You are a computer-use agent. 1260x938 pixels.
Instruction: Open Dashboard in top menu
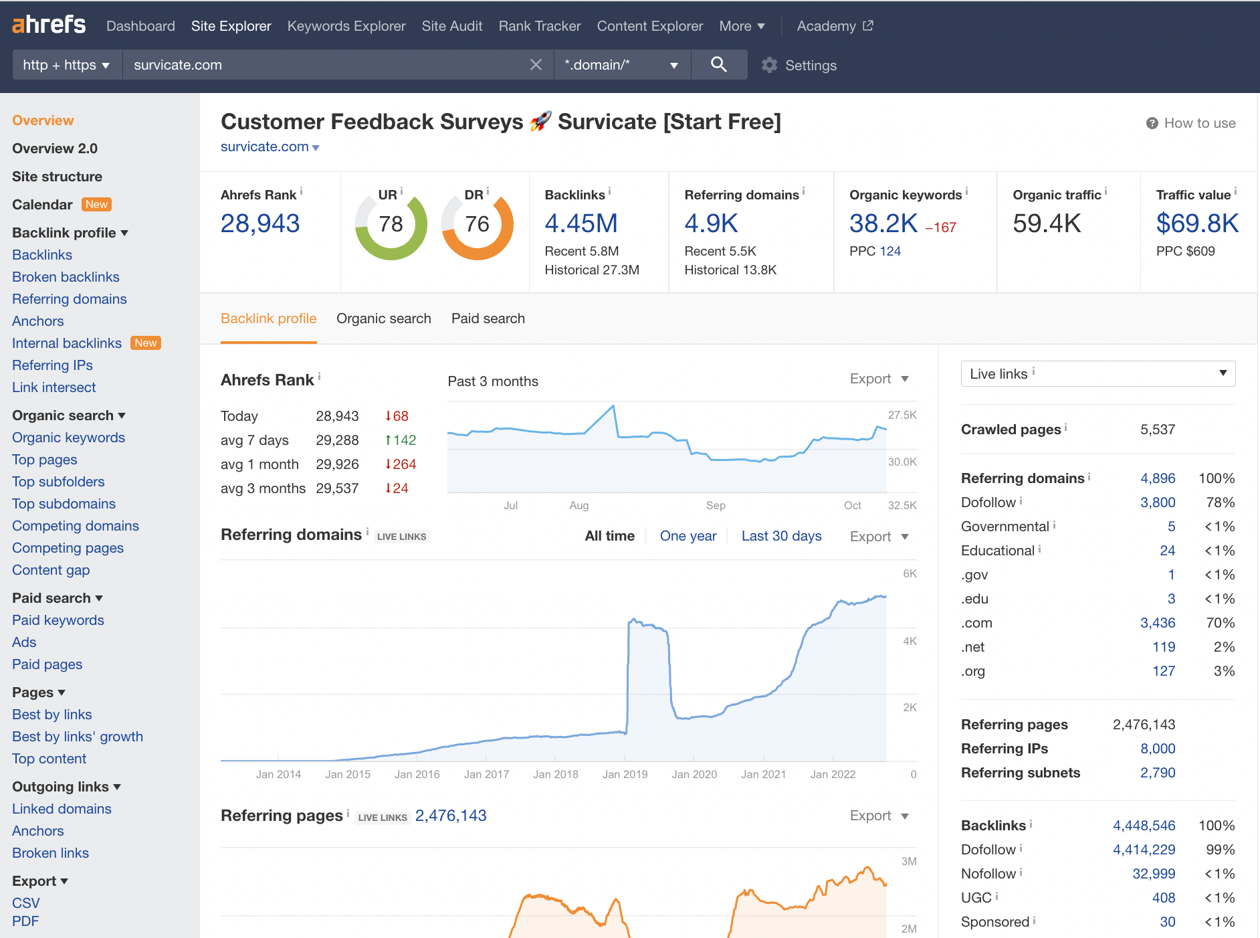(x=140, y=26)
